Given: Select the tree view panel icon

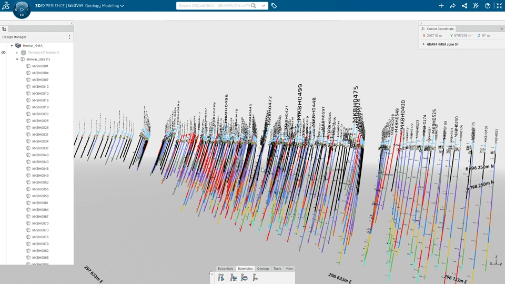Looking at the screenshot, I should [x=4, y=29].
